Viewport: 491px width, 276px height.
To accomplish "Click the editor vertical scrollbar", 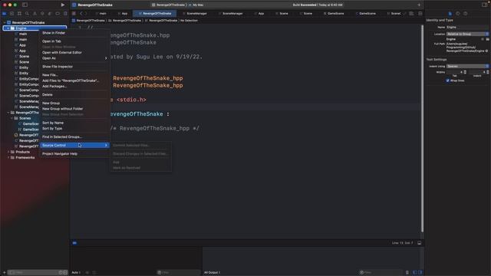I will click(x=423, y=128).
